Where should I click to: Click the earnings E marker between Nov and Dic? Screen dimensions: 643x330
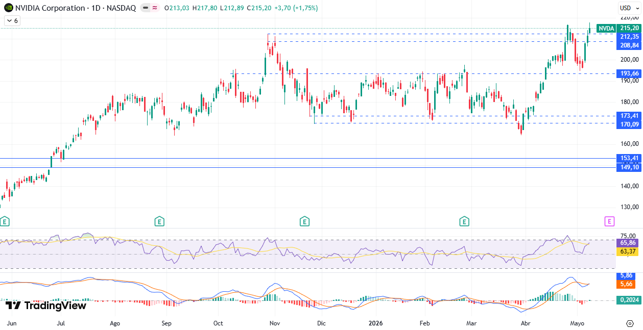304,221
